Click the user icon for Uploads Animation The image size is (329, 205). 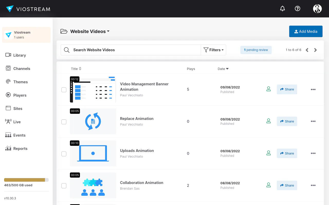pos(269,153)
